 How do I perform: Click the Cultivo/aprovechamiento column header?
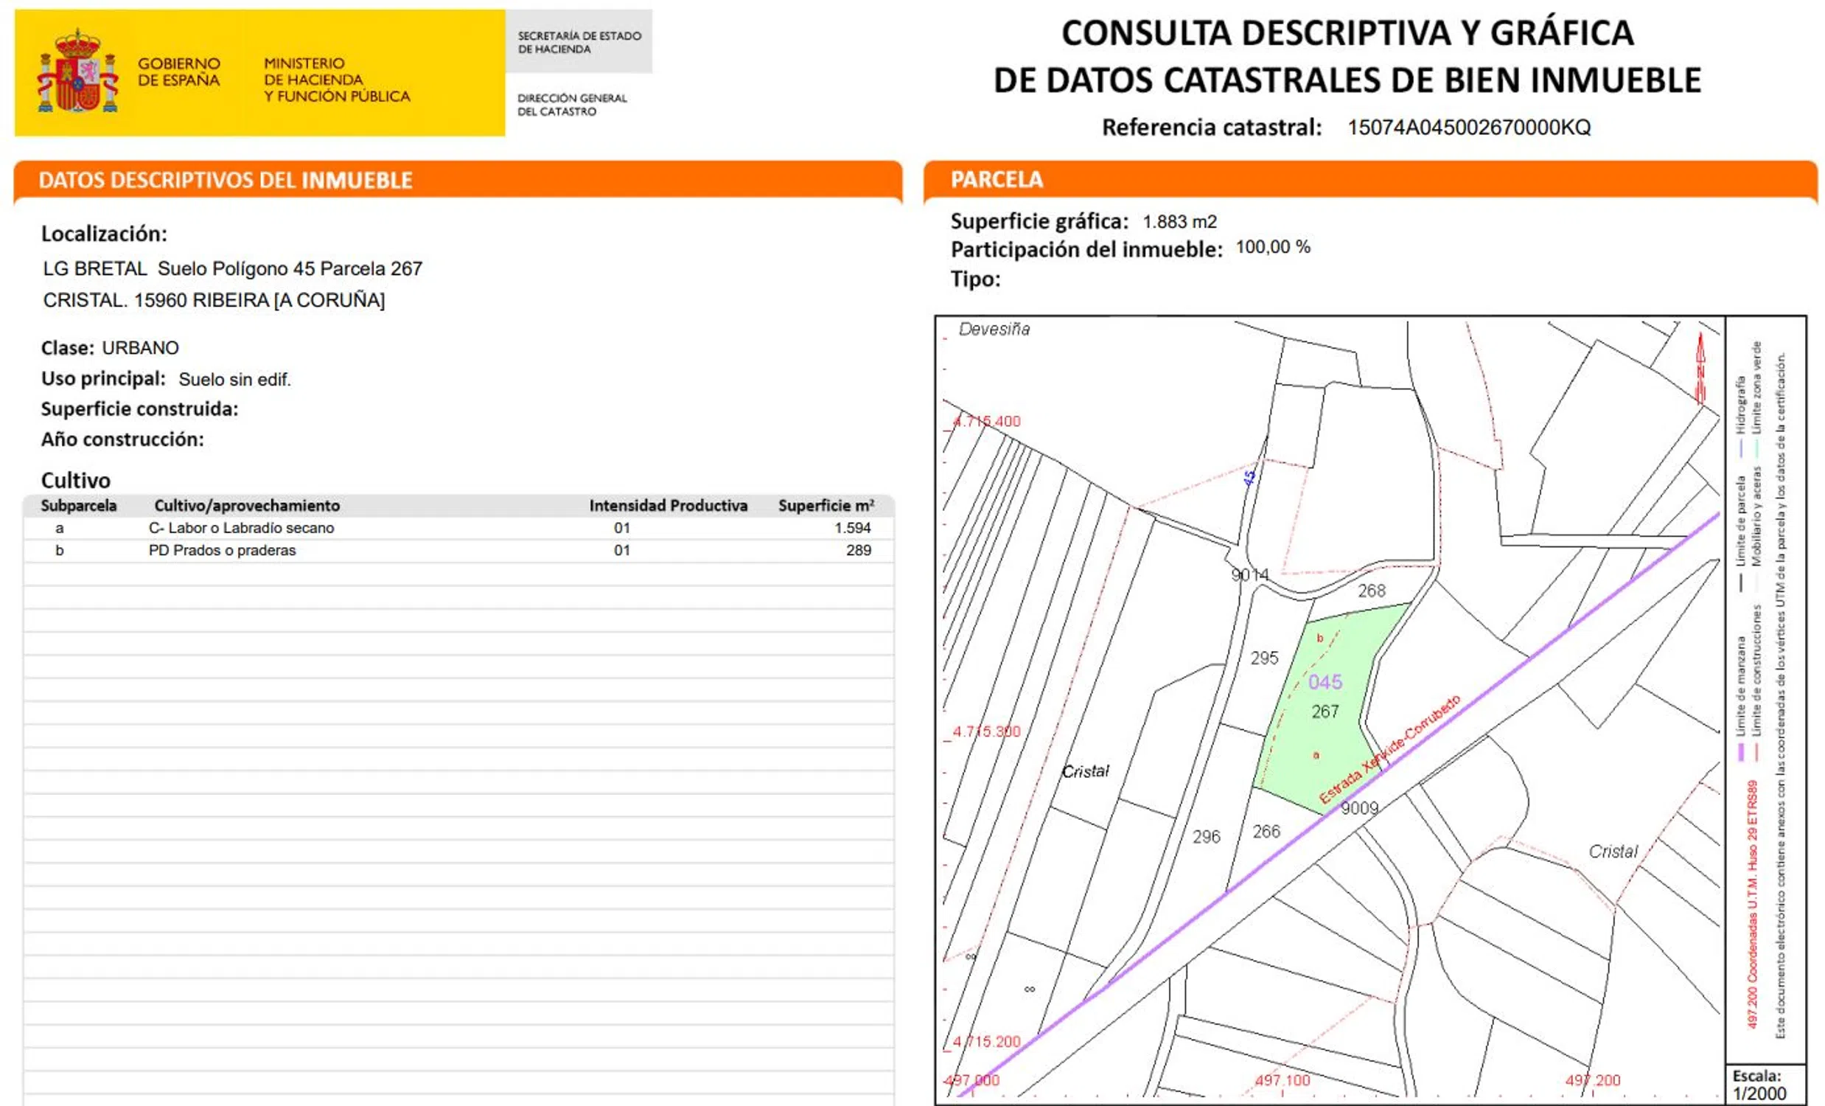click(x=247, y=505)
